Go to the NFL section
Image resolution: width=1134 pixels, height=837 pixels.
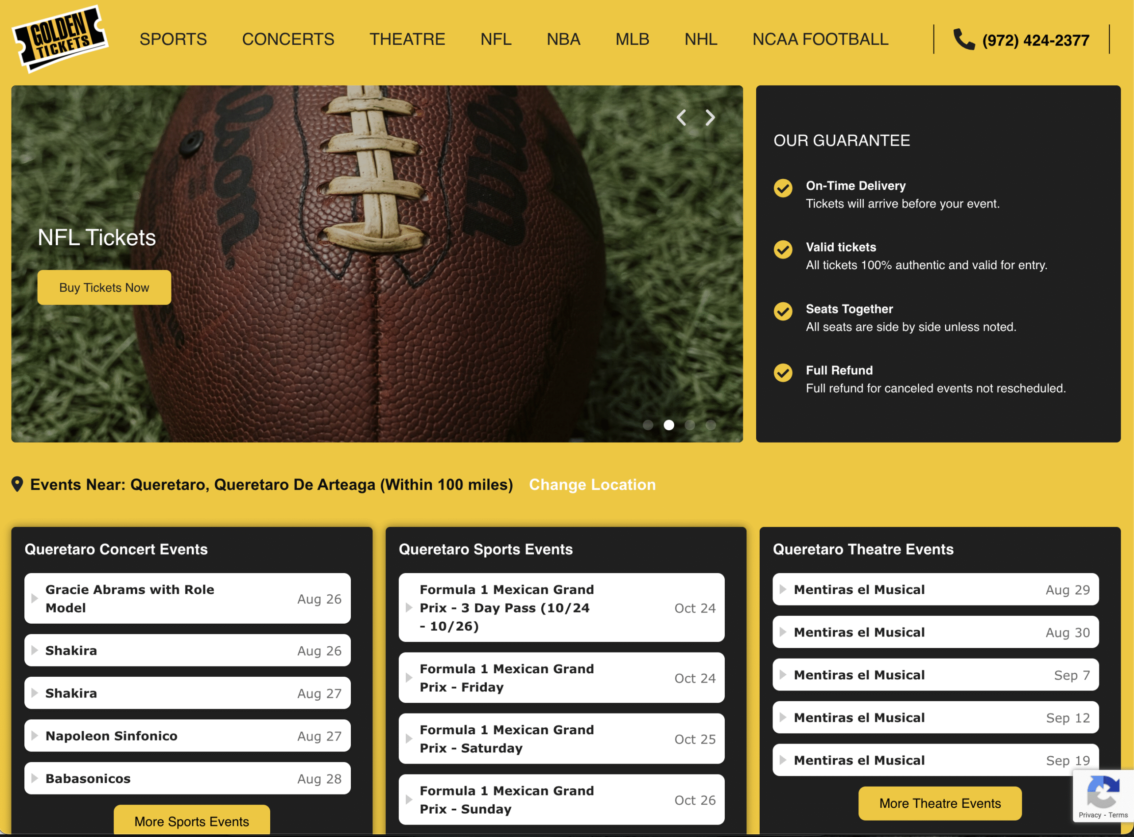[x=496, y=39]
